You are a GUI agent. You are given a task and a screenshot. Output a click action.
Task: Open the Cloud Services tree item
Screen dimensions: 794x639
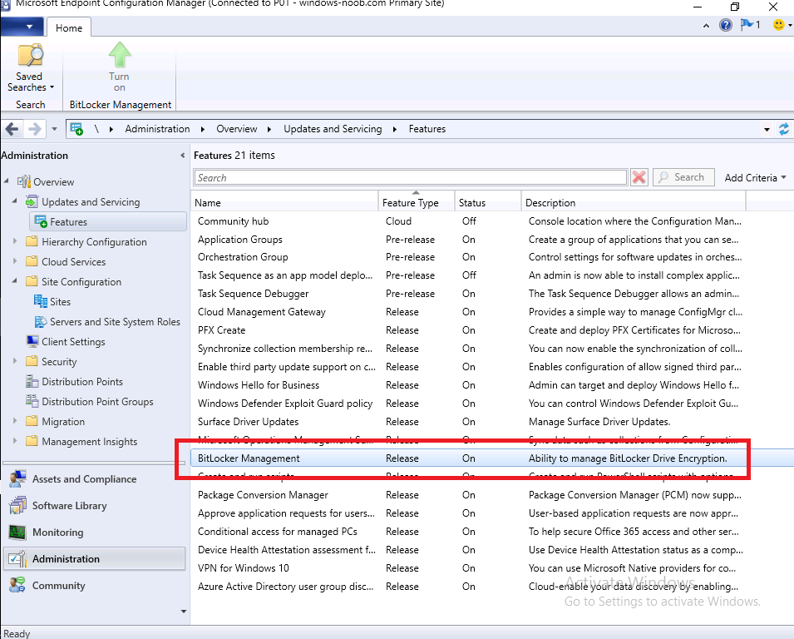coord(74,261)
